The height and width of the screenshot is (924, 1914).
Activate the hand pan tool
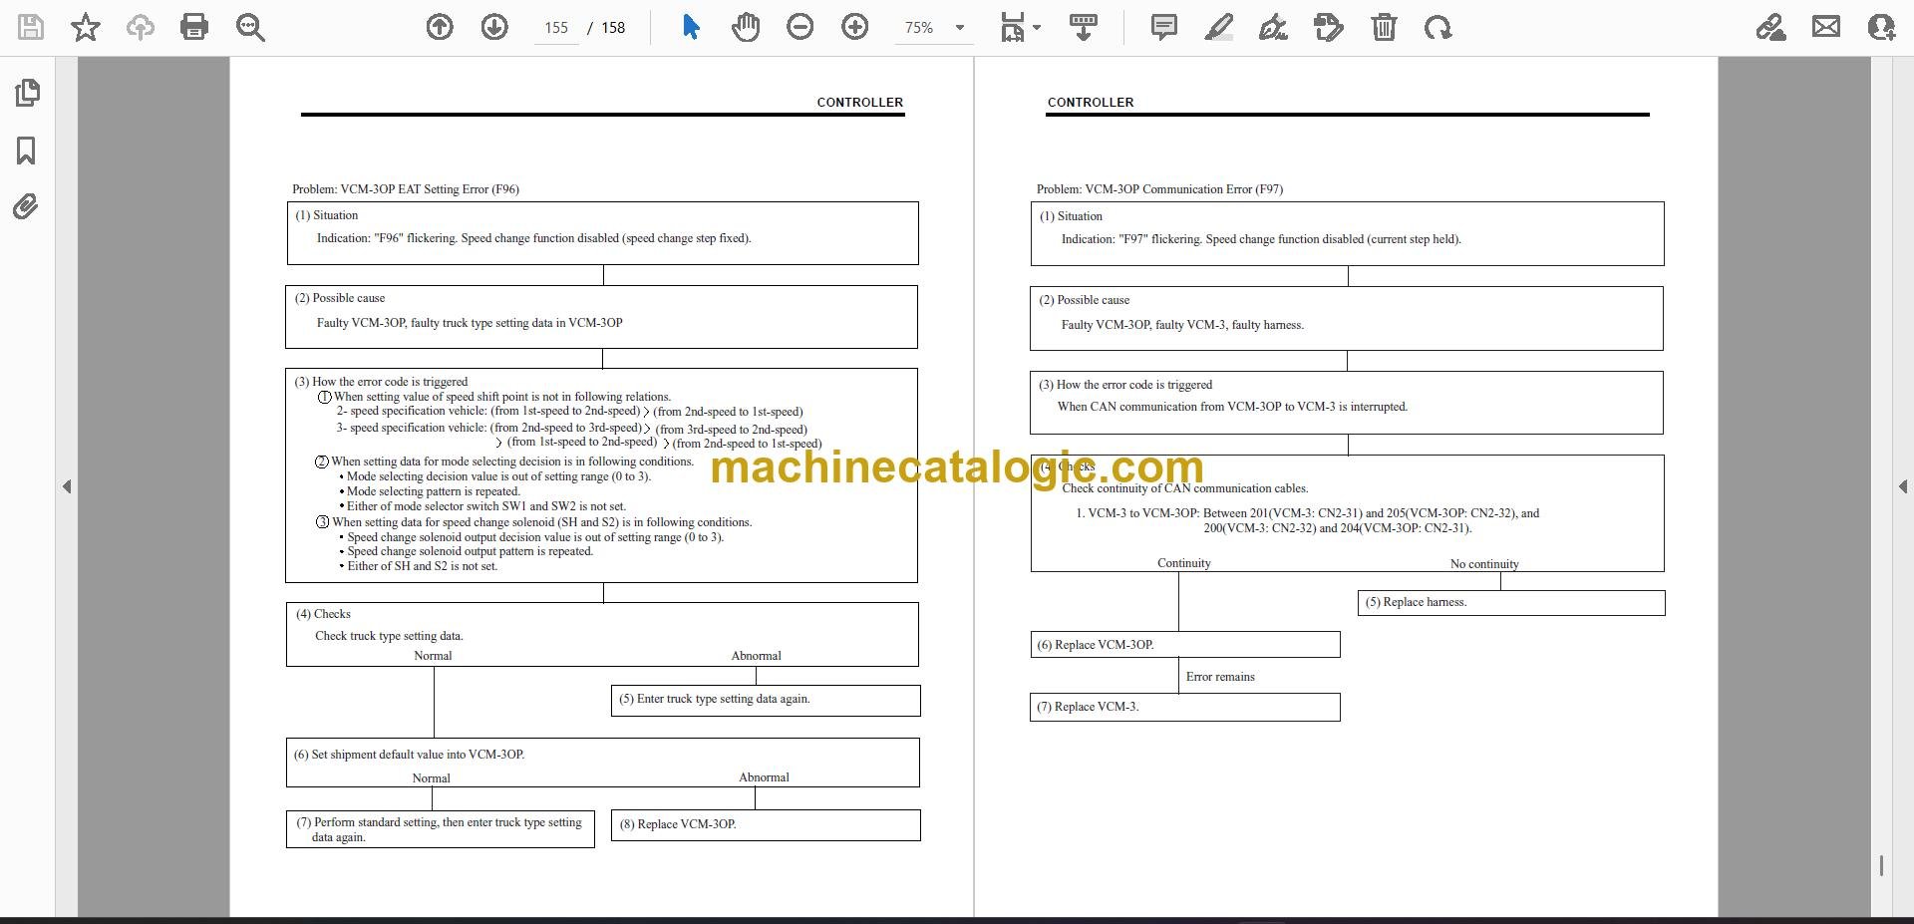(745, 27)
